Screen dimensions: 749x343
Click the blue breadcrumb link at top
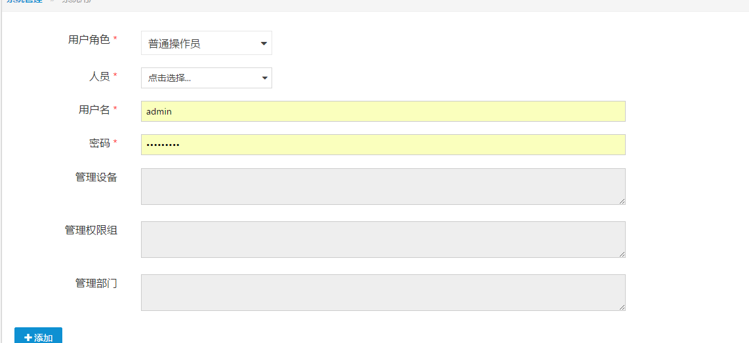[x=24, y=1]
